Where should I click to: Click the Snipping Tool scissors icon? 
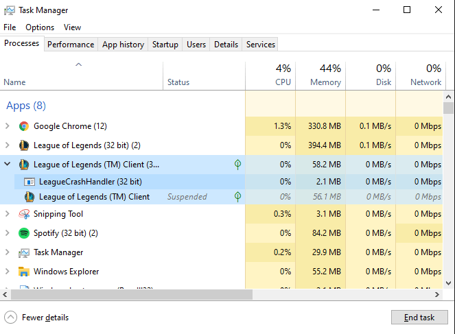click(24, 214)
